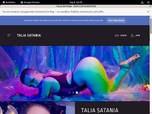Screen dimensions: 152x114
Task: Click the LOGIN text link
Action: (x=123, y=35)
